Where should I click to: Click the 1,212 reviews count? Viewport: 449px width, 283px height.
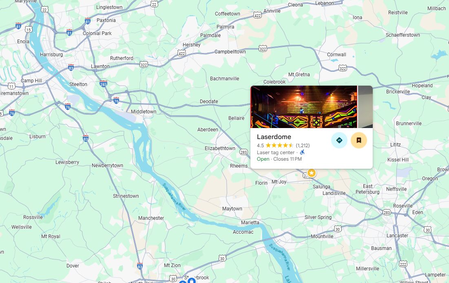[303, 146]
